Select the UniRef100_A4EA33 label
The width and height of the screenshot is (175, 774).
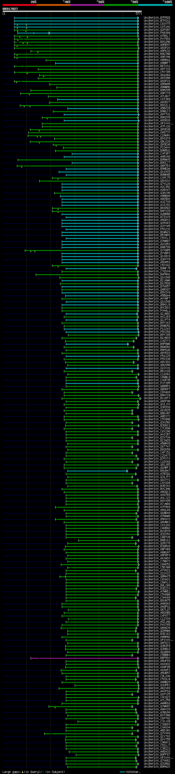(157, 751)
